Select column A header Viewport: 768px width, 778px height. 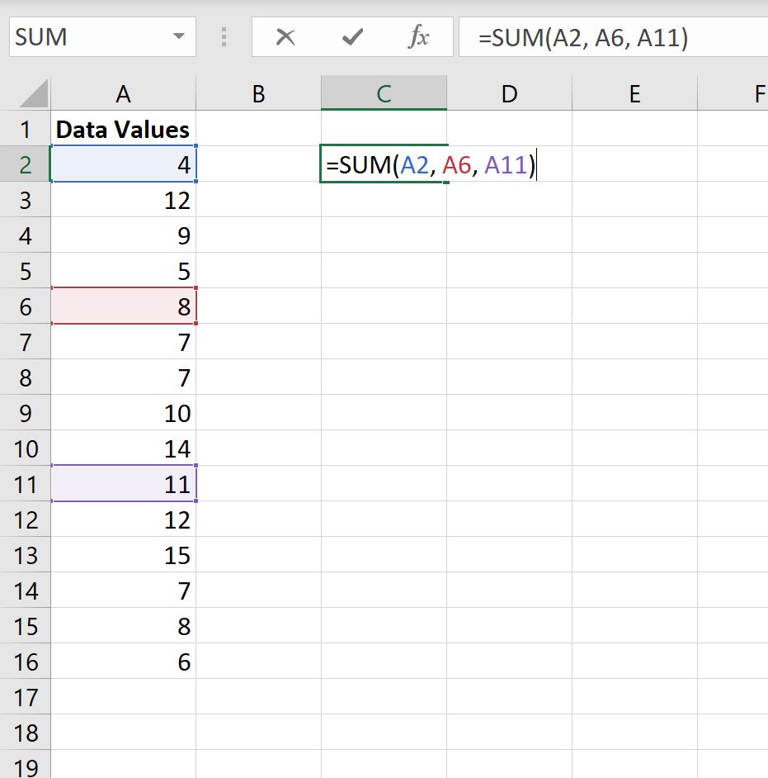click(123, 93)
